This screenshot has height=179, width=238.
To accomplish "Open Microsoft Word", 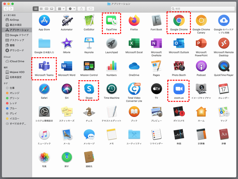I will pos(67,66).
